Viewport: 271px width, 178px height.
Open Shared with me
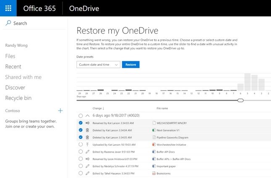[x=24, y=77]
